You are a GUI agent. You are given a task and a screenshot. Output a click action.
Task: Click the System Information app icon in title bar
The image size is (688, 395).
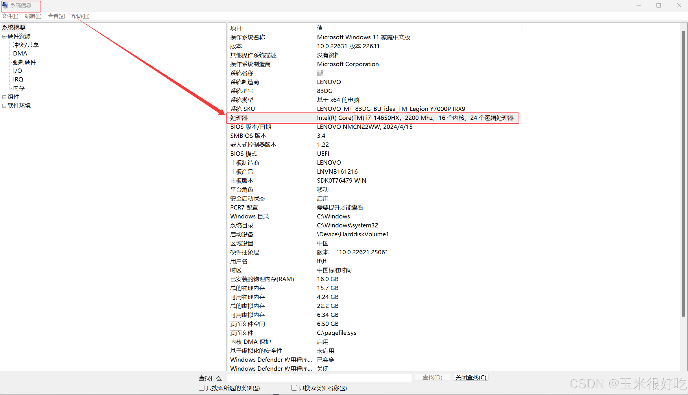(x=5, y=5)
